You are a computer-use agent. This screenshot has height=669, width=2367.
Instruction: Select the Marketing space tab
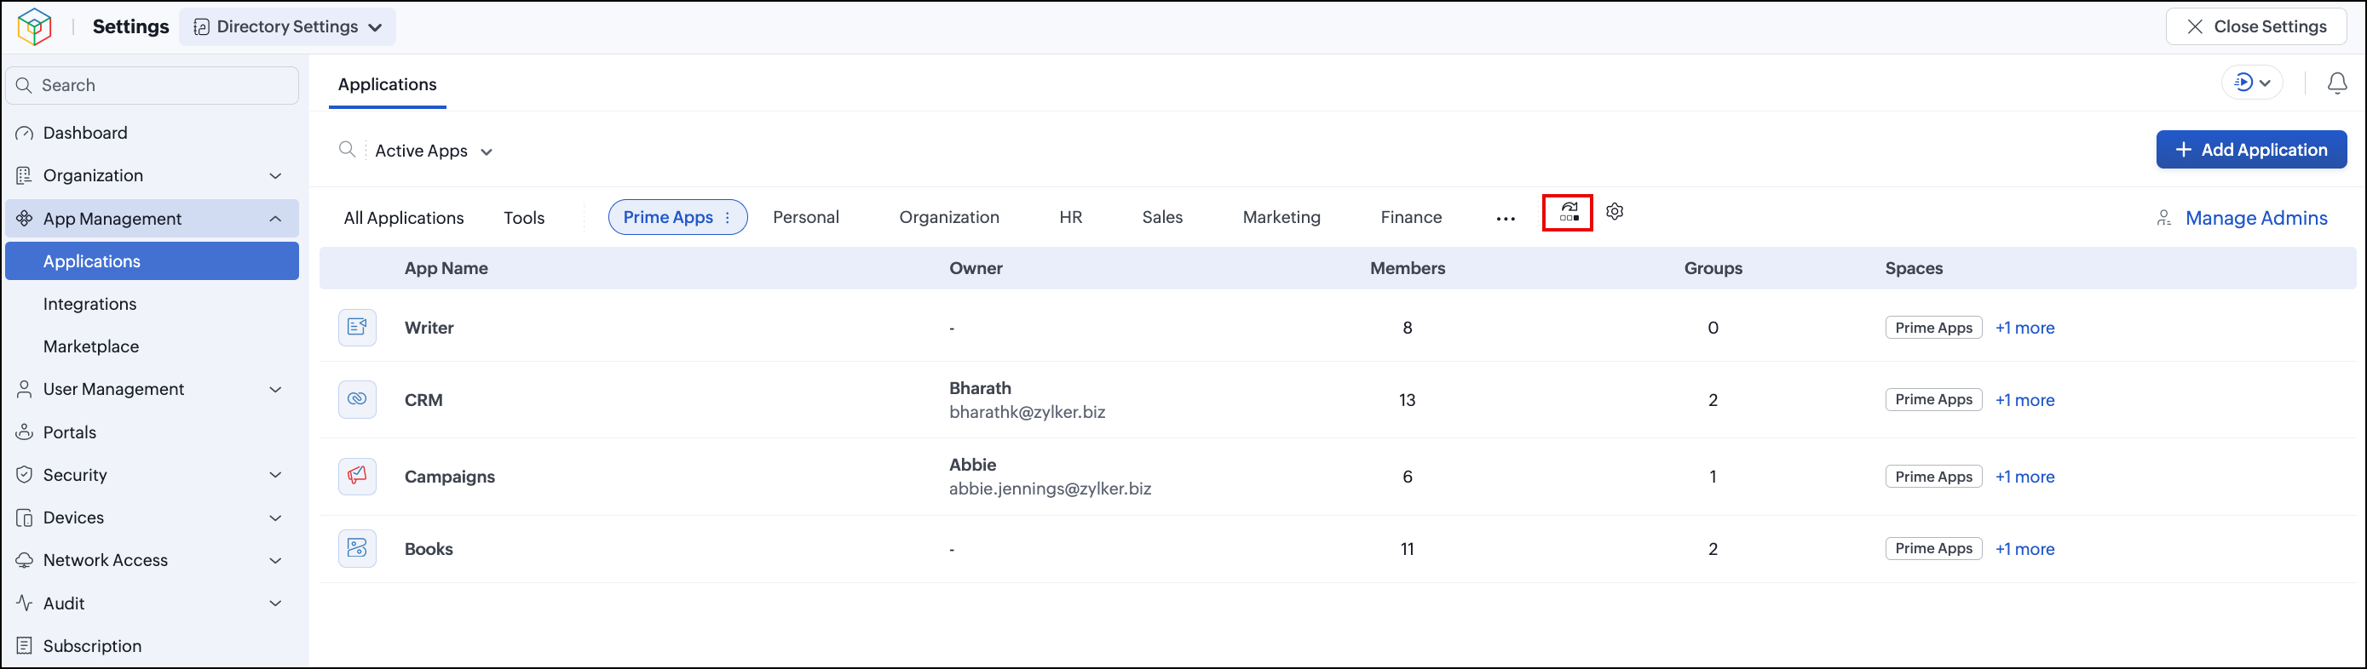click(1281, 218)
